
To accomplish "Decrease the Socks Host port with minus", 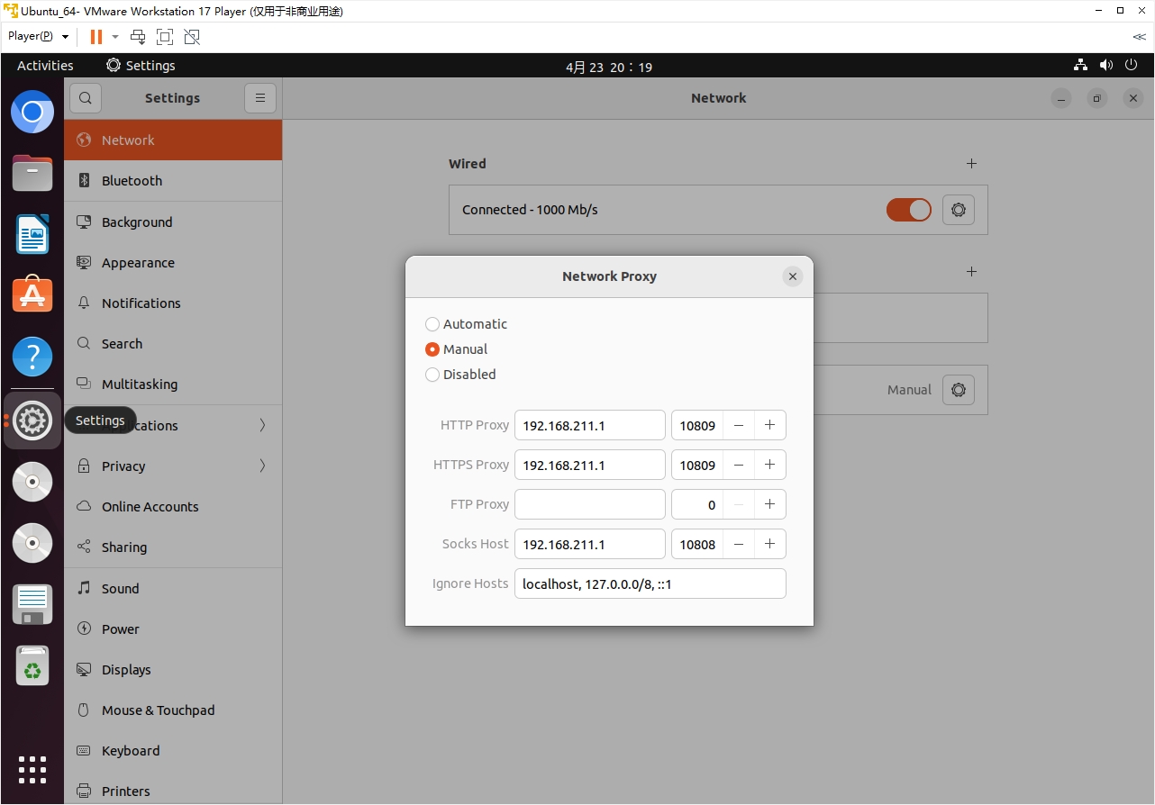I will tap(739, 544).
